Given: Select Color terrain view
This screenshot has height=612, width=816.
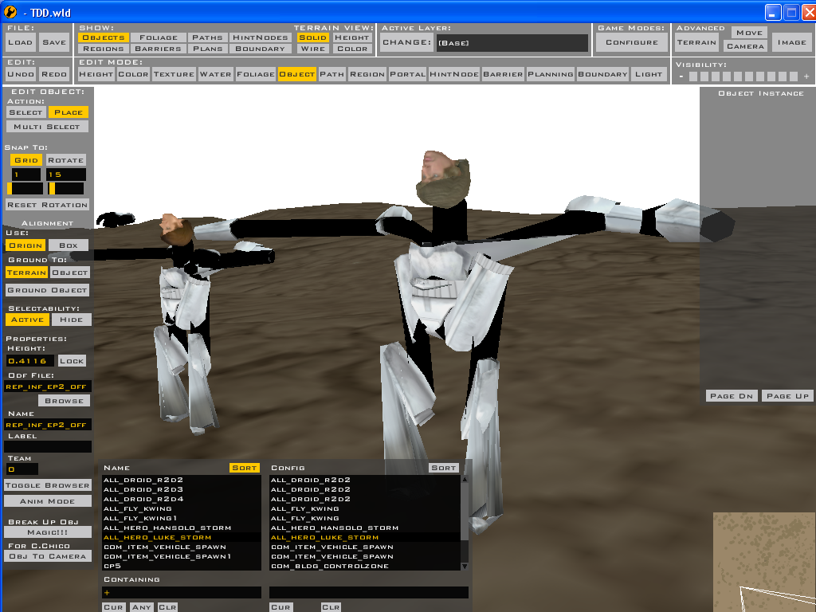Looking at the screenshot, I should point(351,49).
